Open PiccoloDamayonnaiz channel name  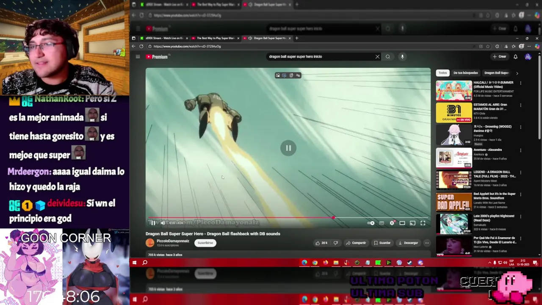tap(173, 241)
